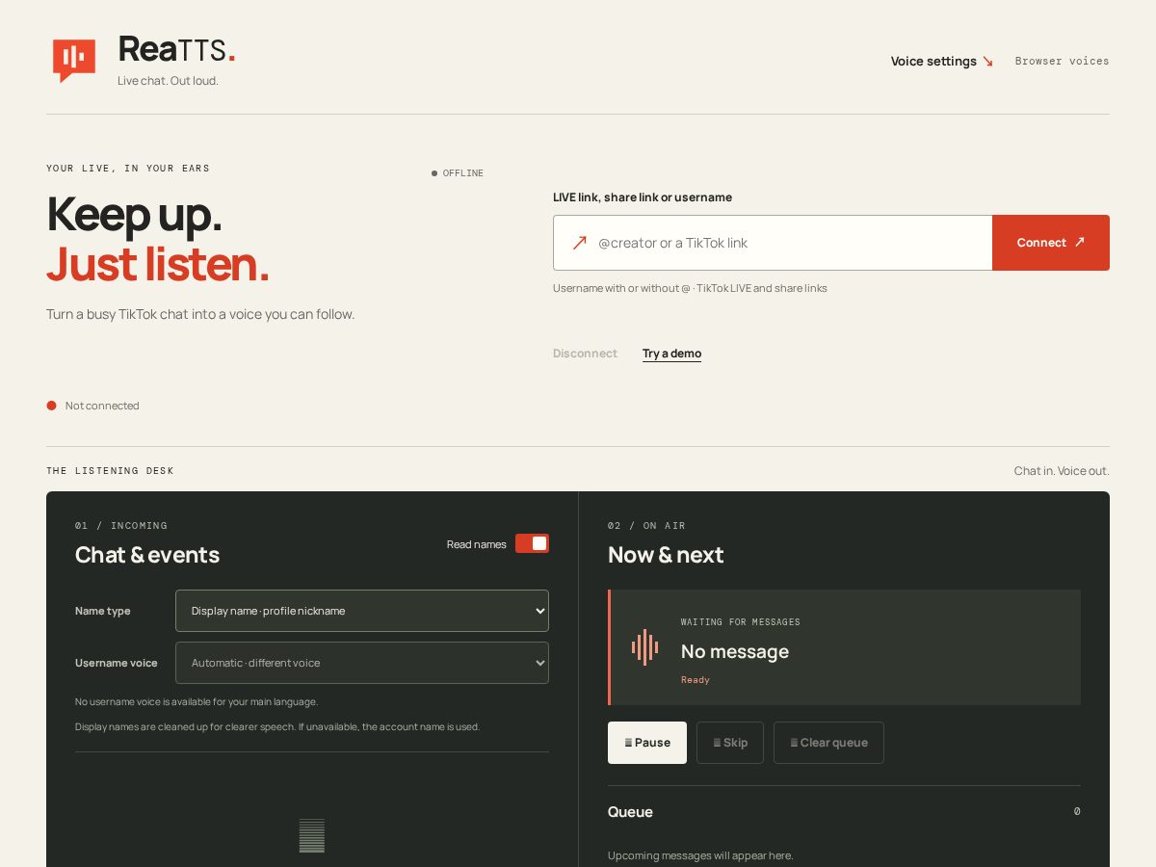Click the red Not connected status dot
Image resolution: width=1156 pixels, height=867 pixels.
[52, 406]
